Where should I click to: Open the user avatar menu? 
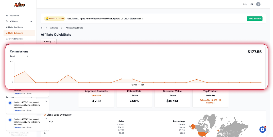[x=258, y=4]
